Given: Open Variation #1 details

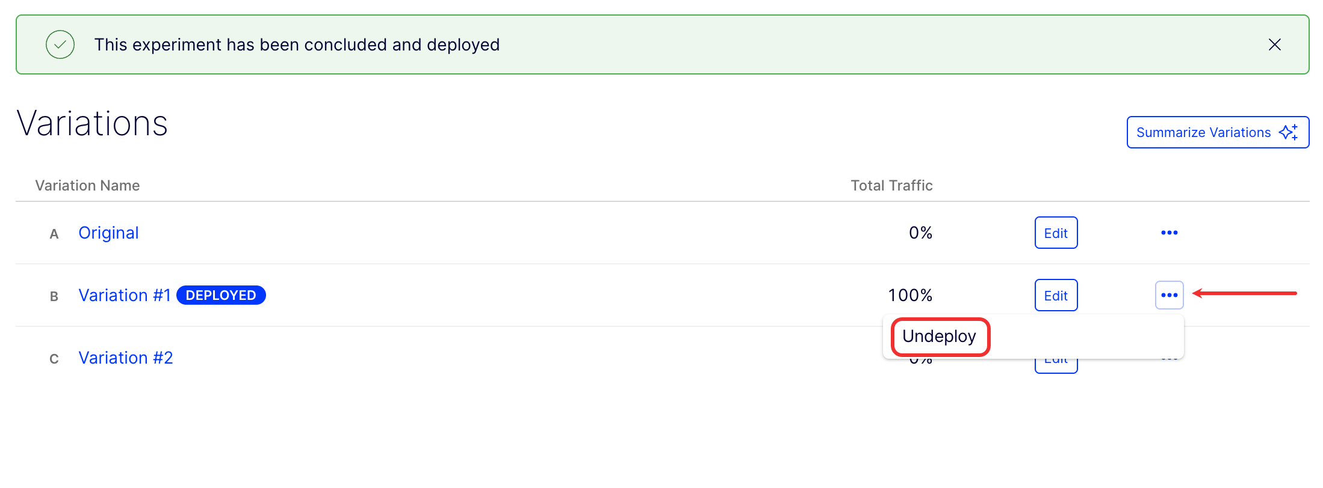Looking at the screenshot, I should [125, 294].
